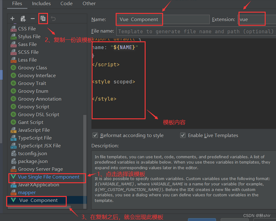Toggle Enable Live Templates checkbox

[x=183, y=135]
